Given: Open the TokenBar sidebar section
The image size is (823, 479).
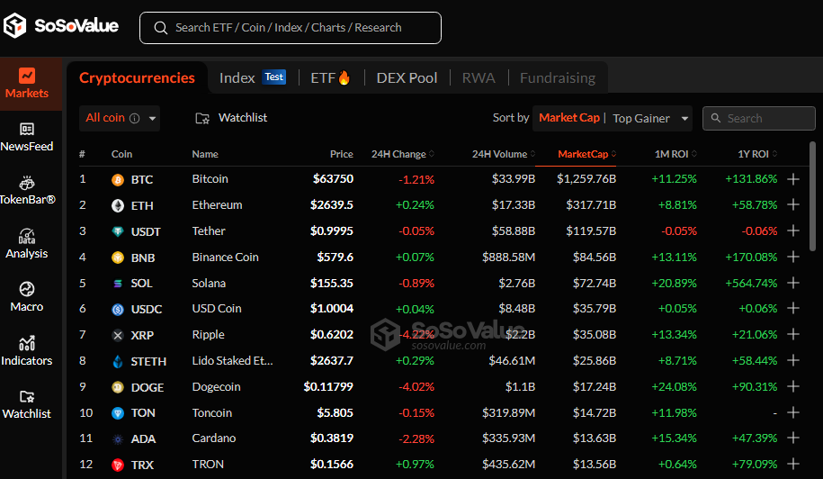Looking at the screenshot, I should [27, 191].
